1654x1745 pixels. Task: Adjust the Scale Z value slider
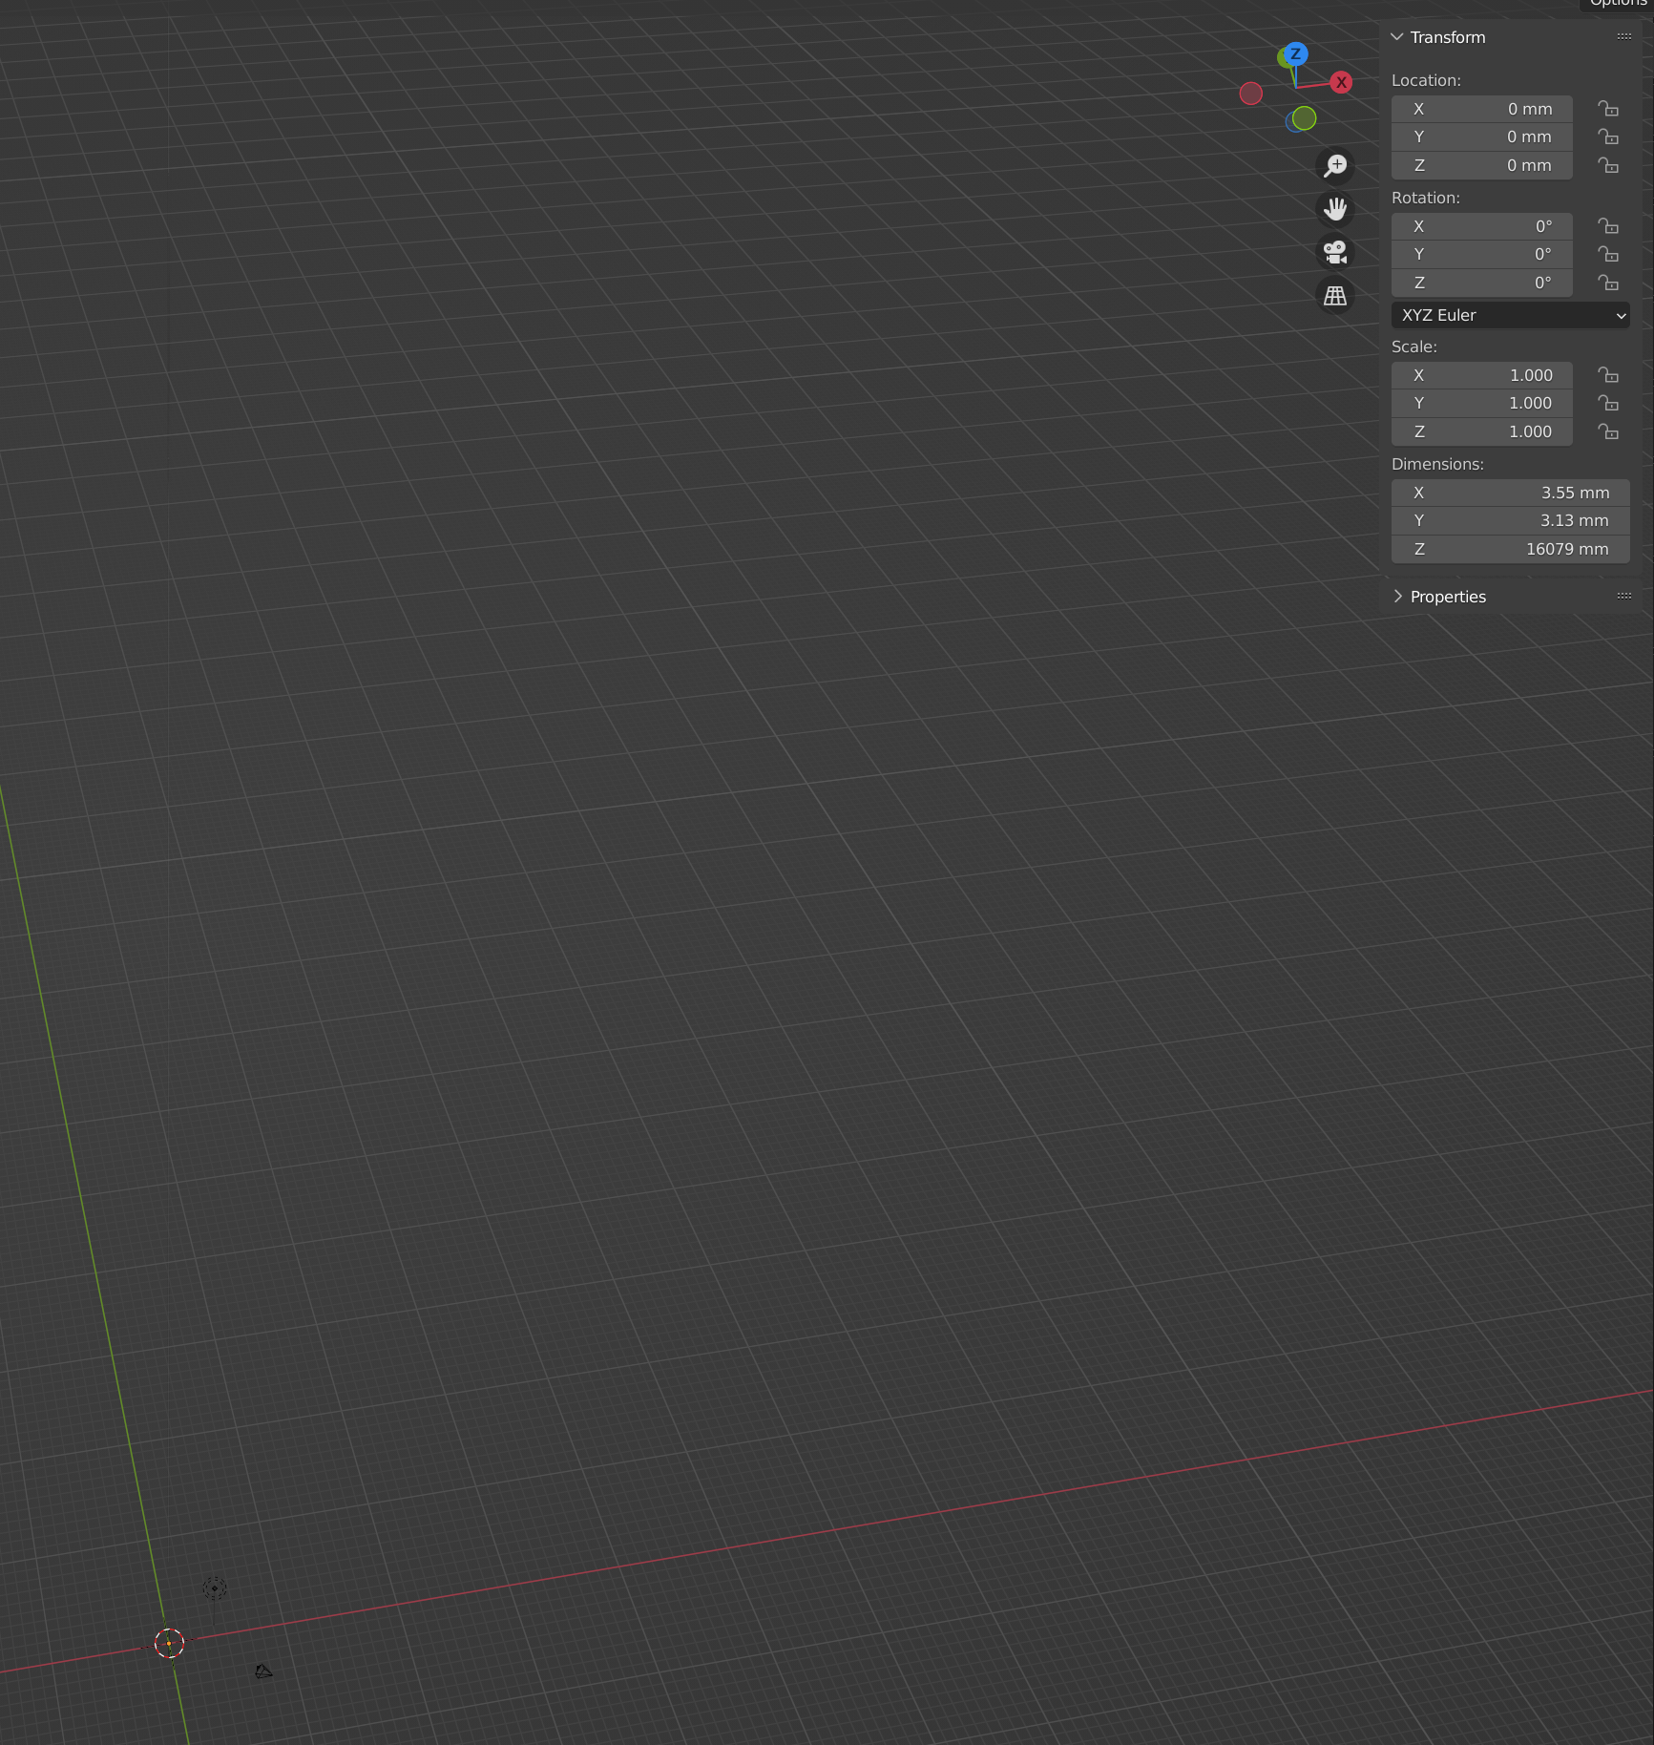(1481, 431)
